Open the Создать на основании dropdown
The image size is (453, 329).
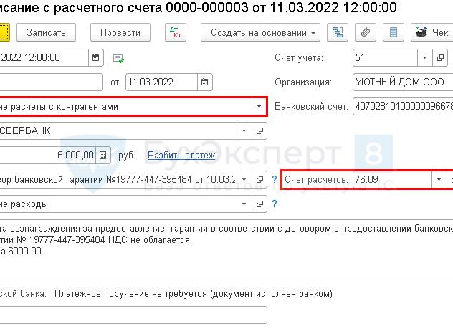pyautogui.click(x=260, y=32)
